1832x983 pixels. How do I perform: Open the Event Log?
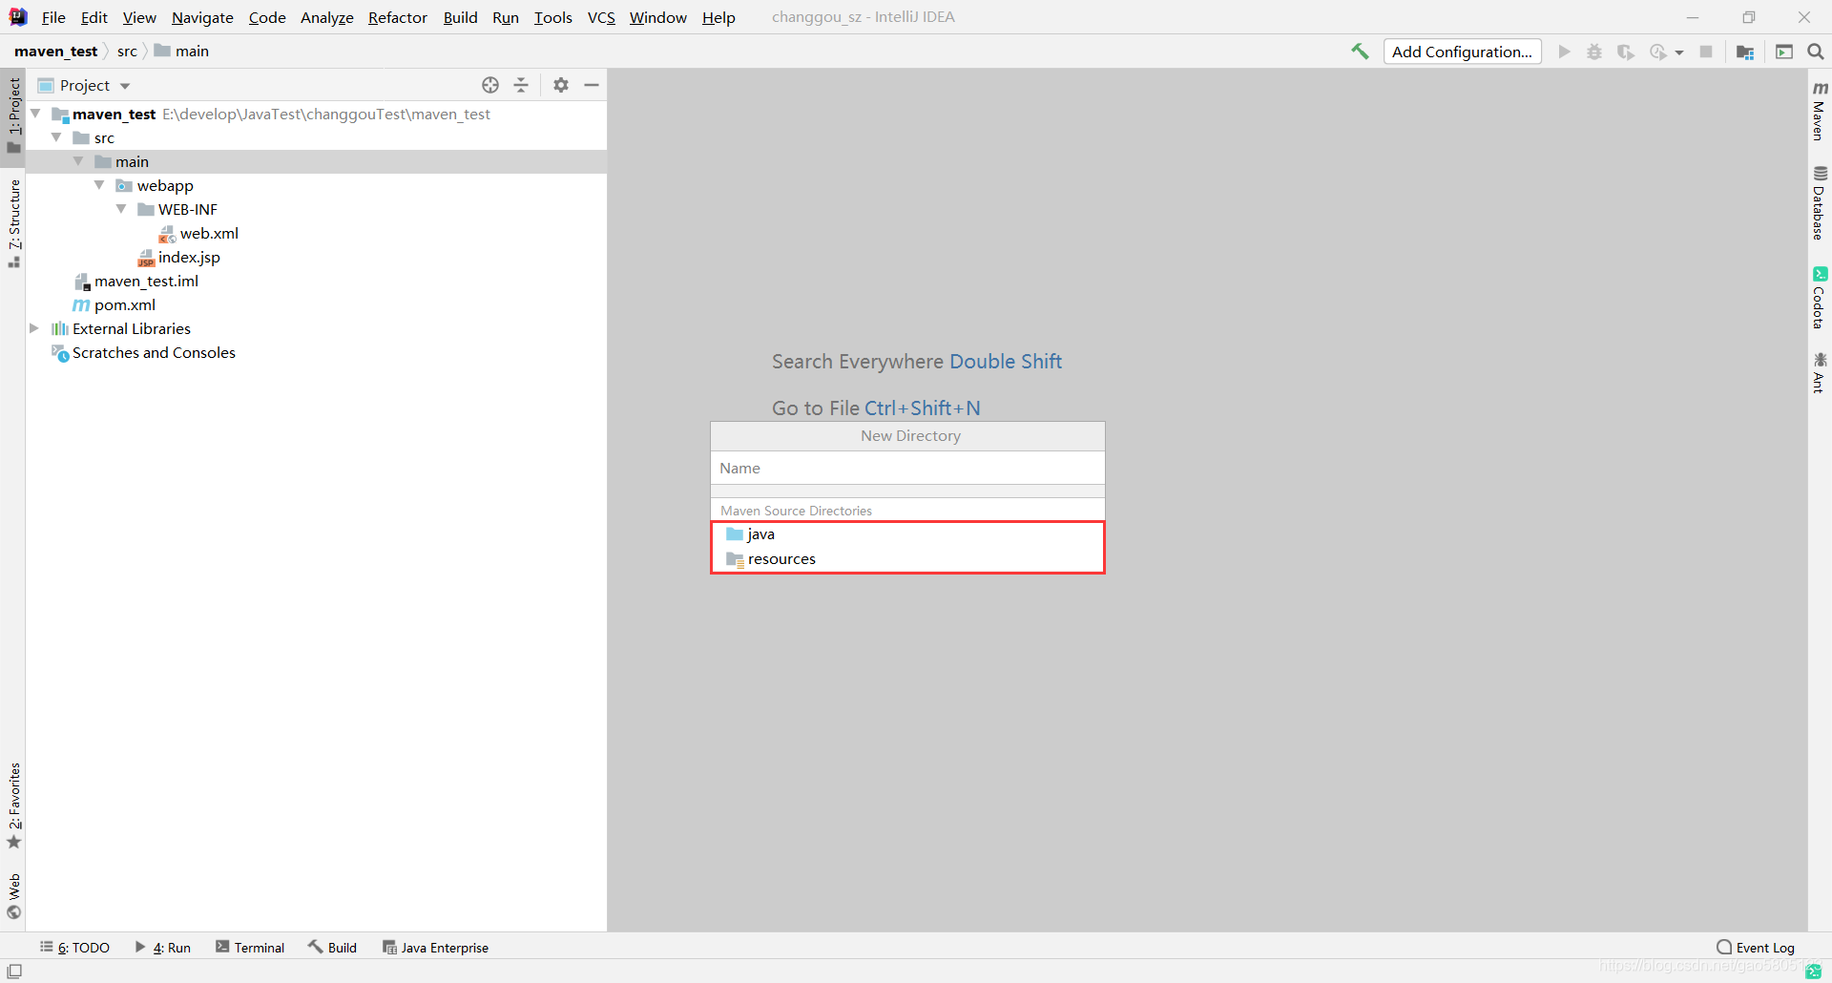coord(1756,948)
